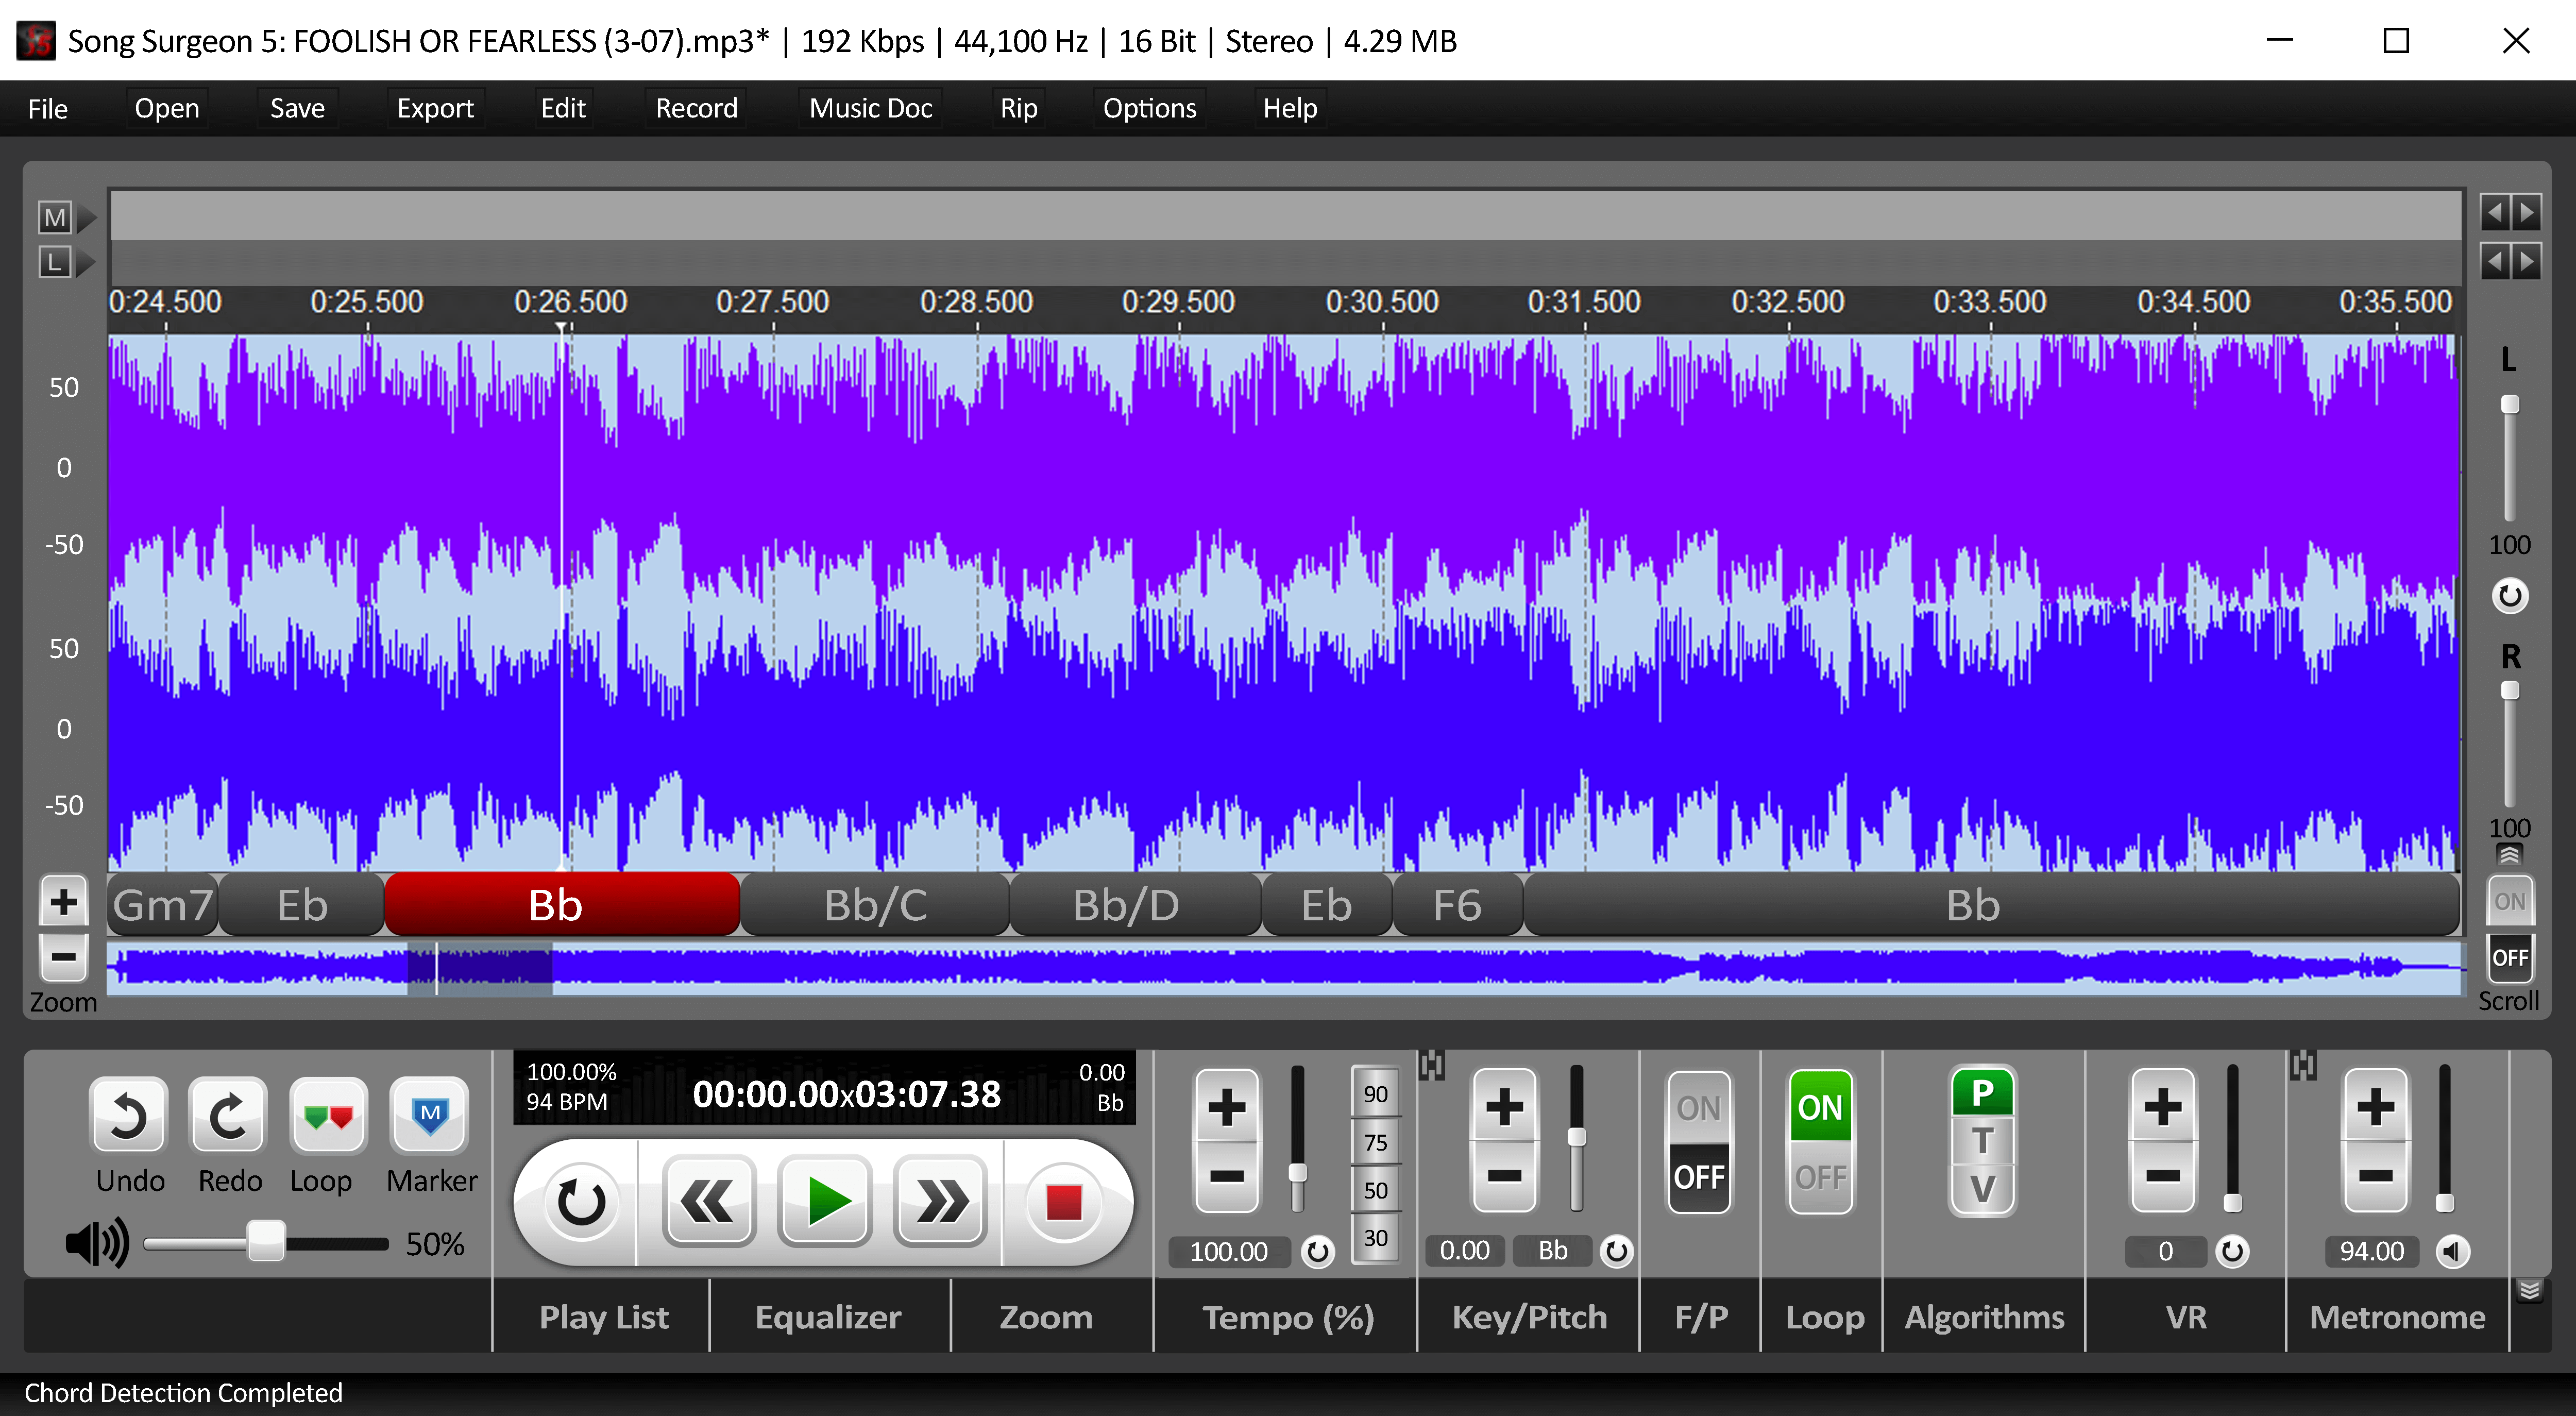The height and width of the screenshot is (1416, 2576).
Task: Open the Export menu
Action: tap(434, 108)
